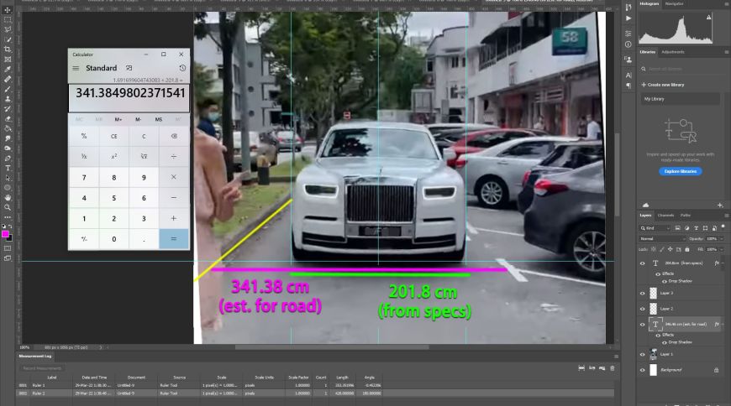This screenshot has width=731, height=406.
Task: Click the background color swatch
Action: (x=10, y=238)
